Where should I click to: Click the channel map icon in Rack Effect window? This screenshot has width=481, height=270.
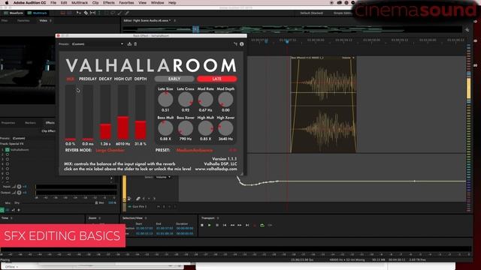click(235, 44)
